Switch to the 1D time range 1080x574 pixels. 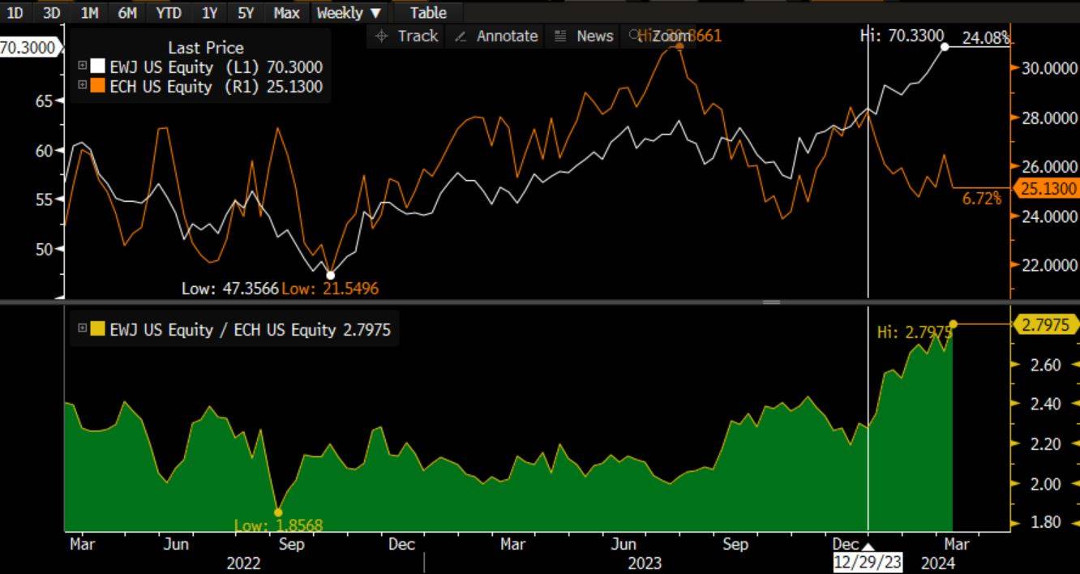tap(15, 12)
